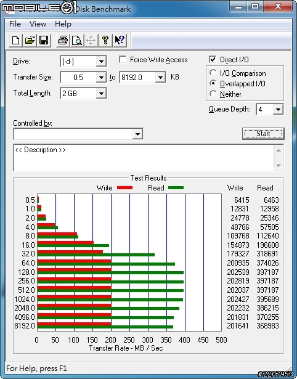Open the 8192.0 transfer size dropdown
Image resolution: width=297 pixels, height=379 pixels.
point(160,78)
